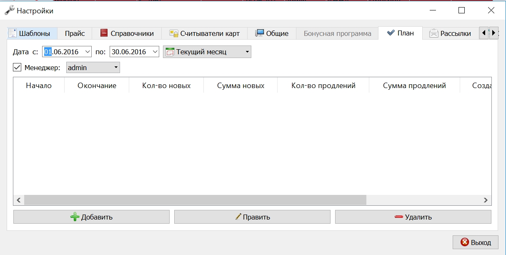506x255 pixels.
Task: Open the Шаблоны tab
Action: [x=32, y=33]
